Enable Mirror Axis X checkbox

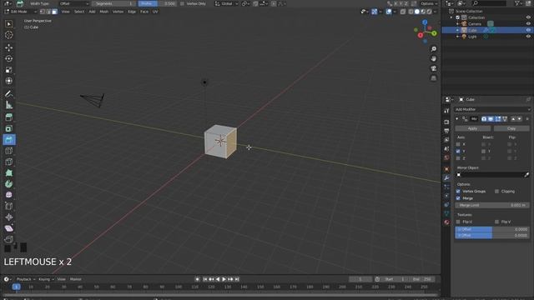pyautogui.click(x=458, y=144)
